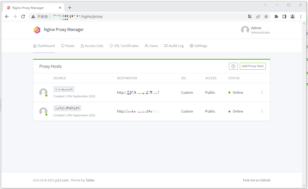
Task: Open the Nginx Proxy Manager logo icon
Action: click(x=37, y=30)
